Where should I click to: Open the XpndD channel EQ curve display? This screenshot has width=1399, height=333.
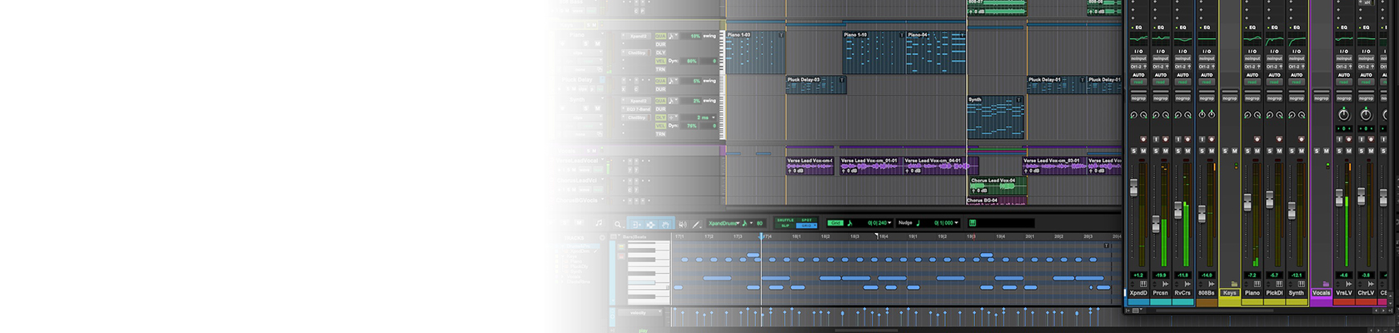[x=1138, y=37]
